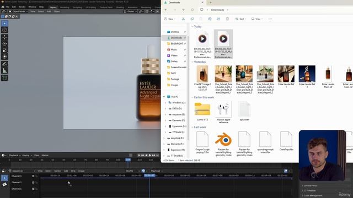This screenshot has width=353, height=198.
Task: Open Blender's Edit menu
Action: click(x=14, y=7)
